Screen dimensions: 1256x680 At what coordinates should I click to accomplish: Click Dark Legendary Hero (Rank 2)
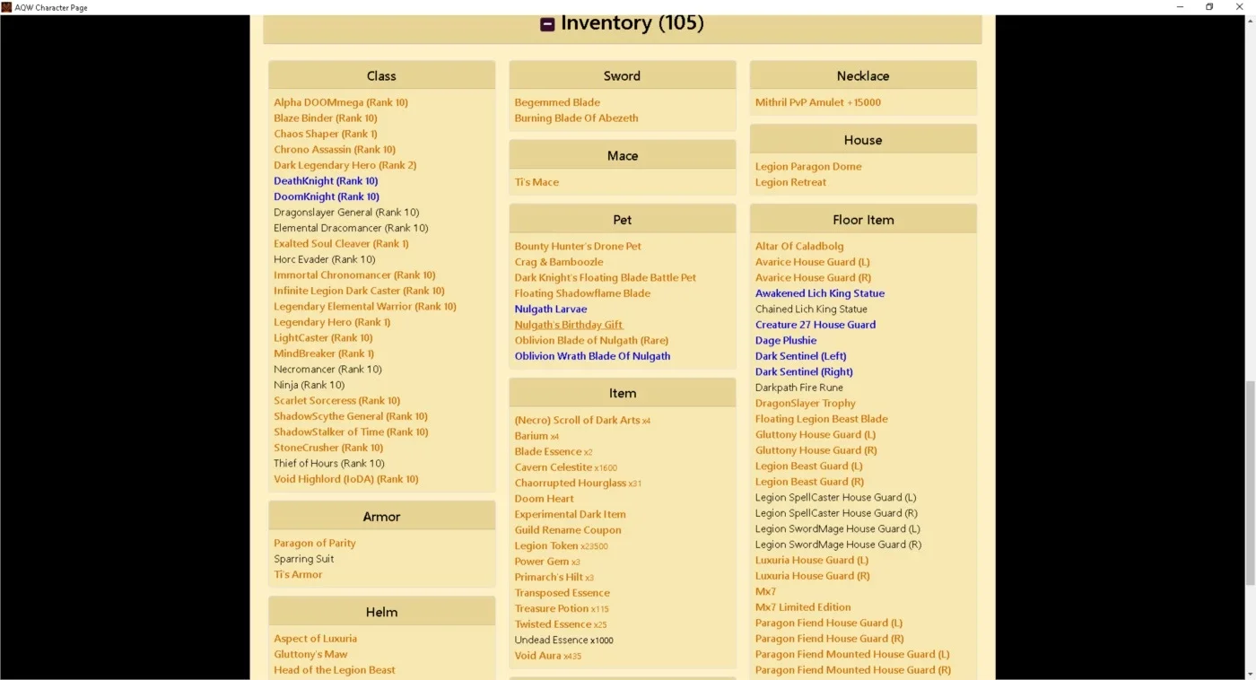coord(345,165)
